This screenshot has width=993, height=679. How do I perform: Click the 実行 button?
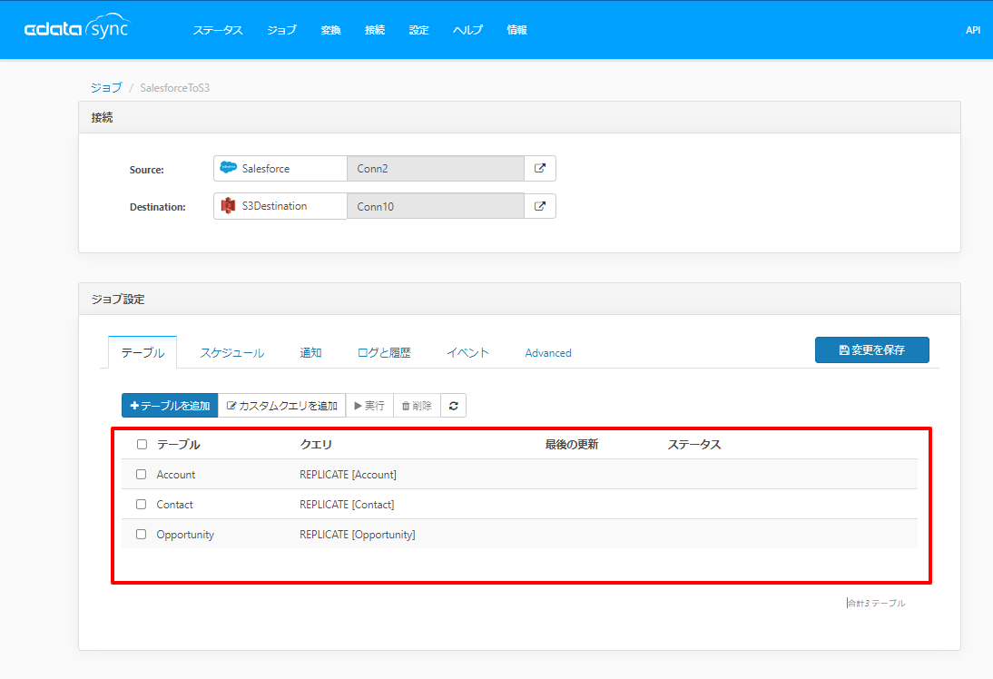(x=369, y=406)
